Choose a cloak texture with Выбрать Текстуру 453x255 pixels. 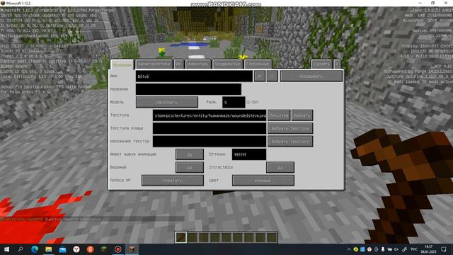[x=290, y=128]
